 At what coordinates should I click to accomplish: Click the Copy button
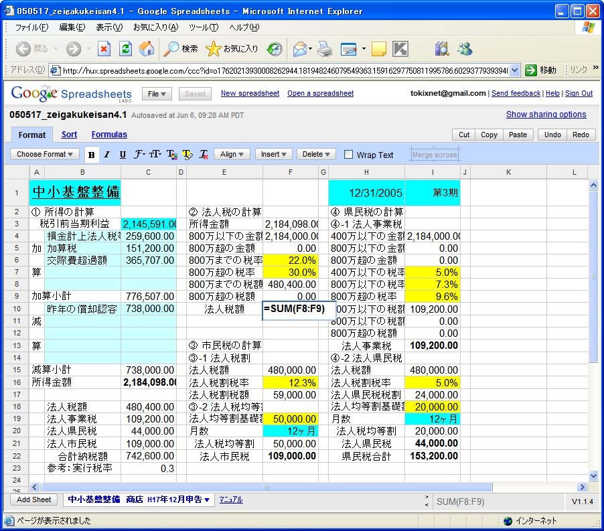tap(489, 135)
